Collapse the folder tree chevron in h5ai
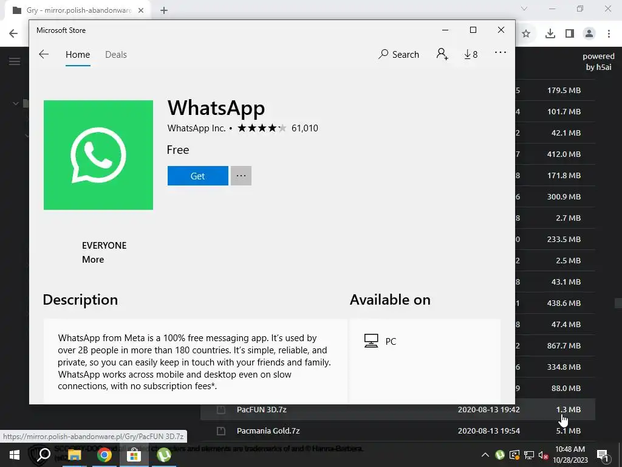The image size is (622, 467). 15,103
